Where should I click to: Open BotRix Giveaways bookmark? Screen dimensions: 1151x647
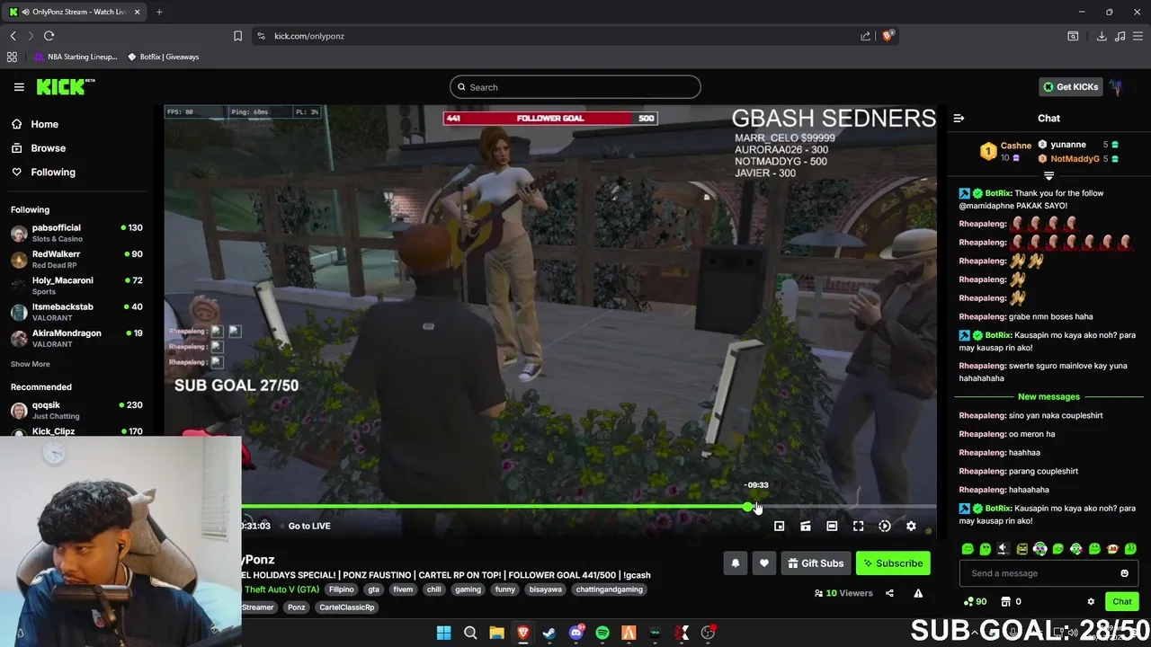(163, 57)
